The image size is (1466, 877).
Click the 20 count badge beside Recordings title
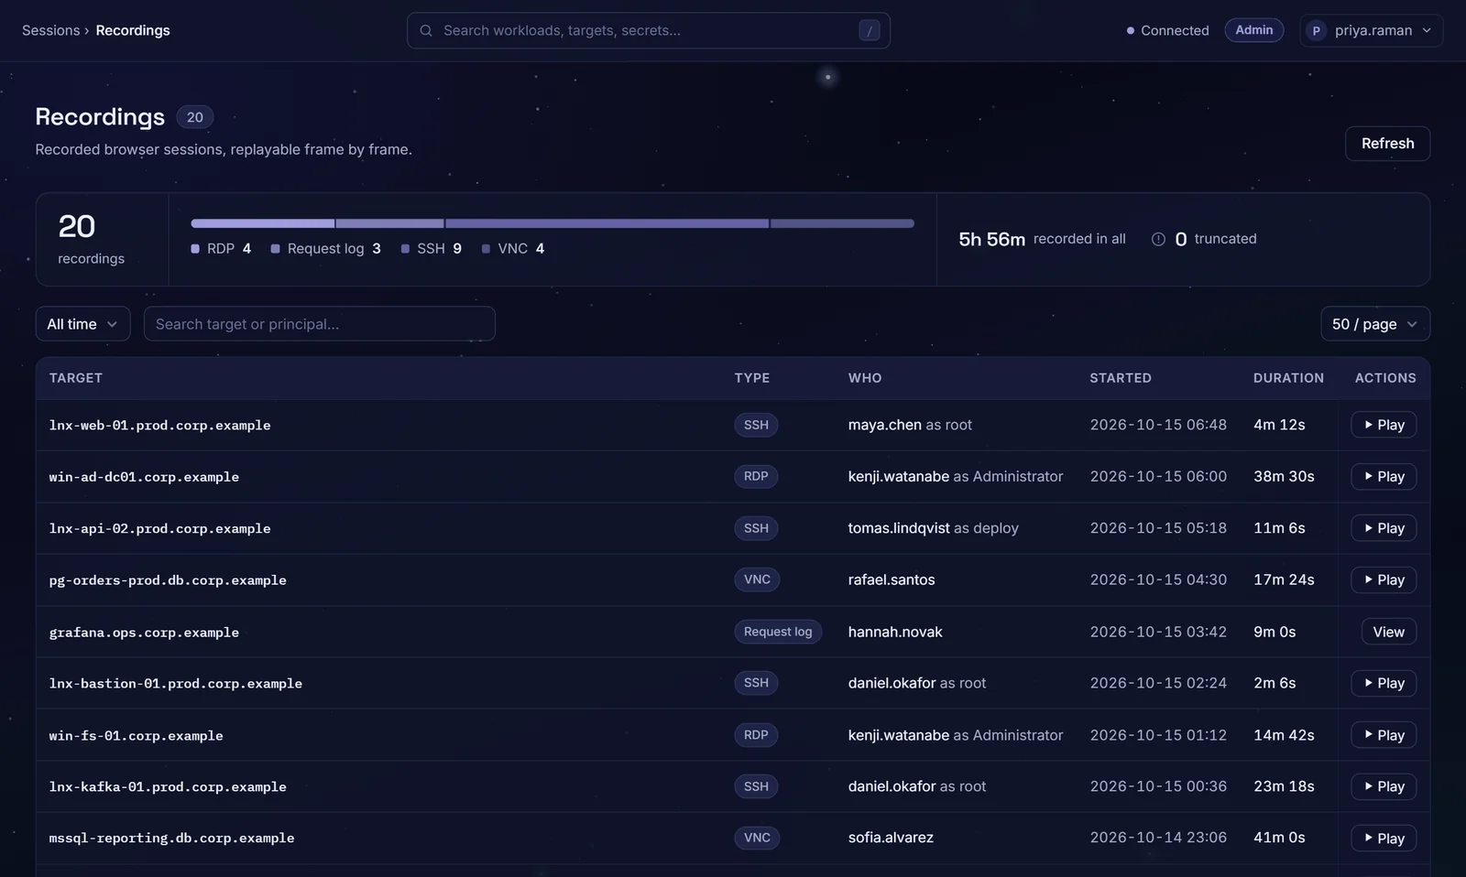(x=195, y=117)
